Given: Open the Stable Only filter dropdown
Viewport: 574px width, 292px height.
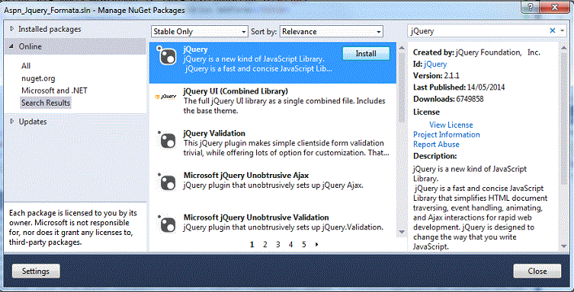Looking at the screenshot, I should pos(200,32).
